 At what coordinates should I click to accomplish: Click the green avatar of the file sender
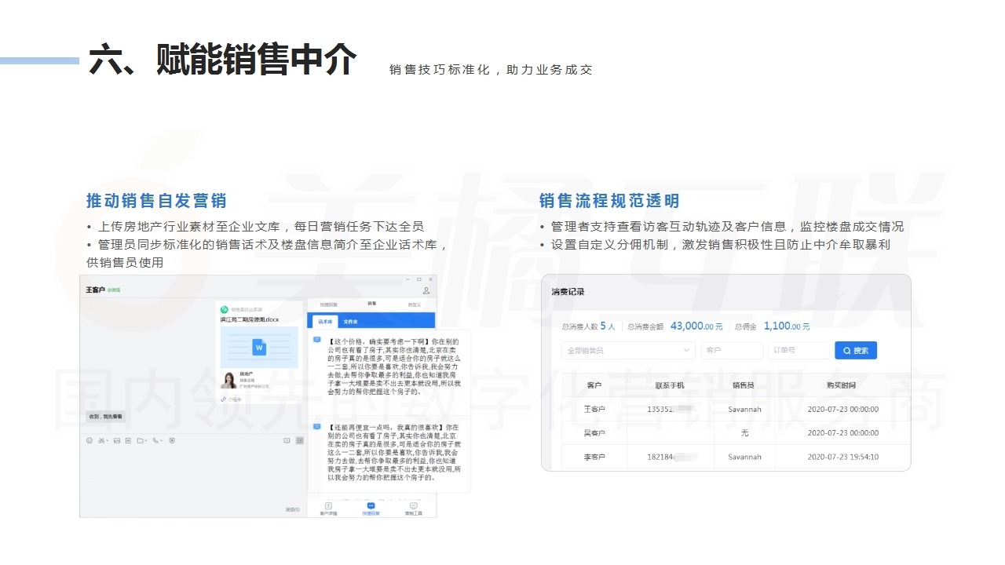[x=224, y=309]
